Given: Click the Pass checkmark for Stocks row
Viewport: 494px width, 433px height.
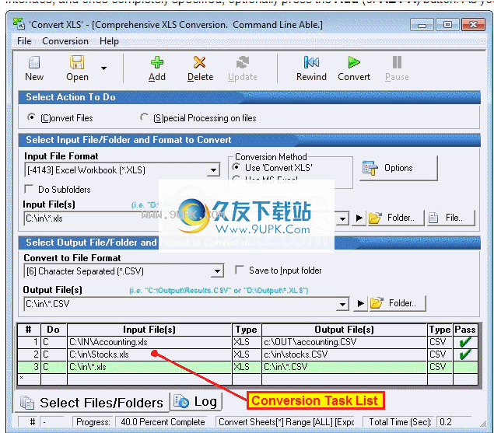Looking at the screenshot, I should click(465, 354).
